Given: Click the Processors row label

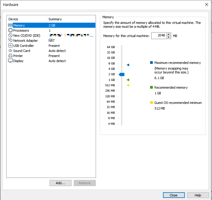Looking at the screenshot, I should tap(21, 30).
